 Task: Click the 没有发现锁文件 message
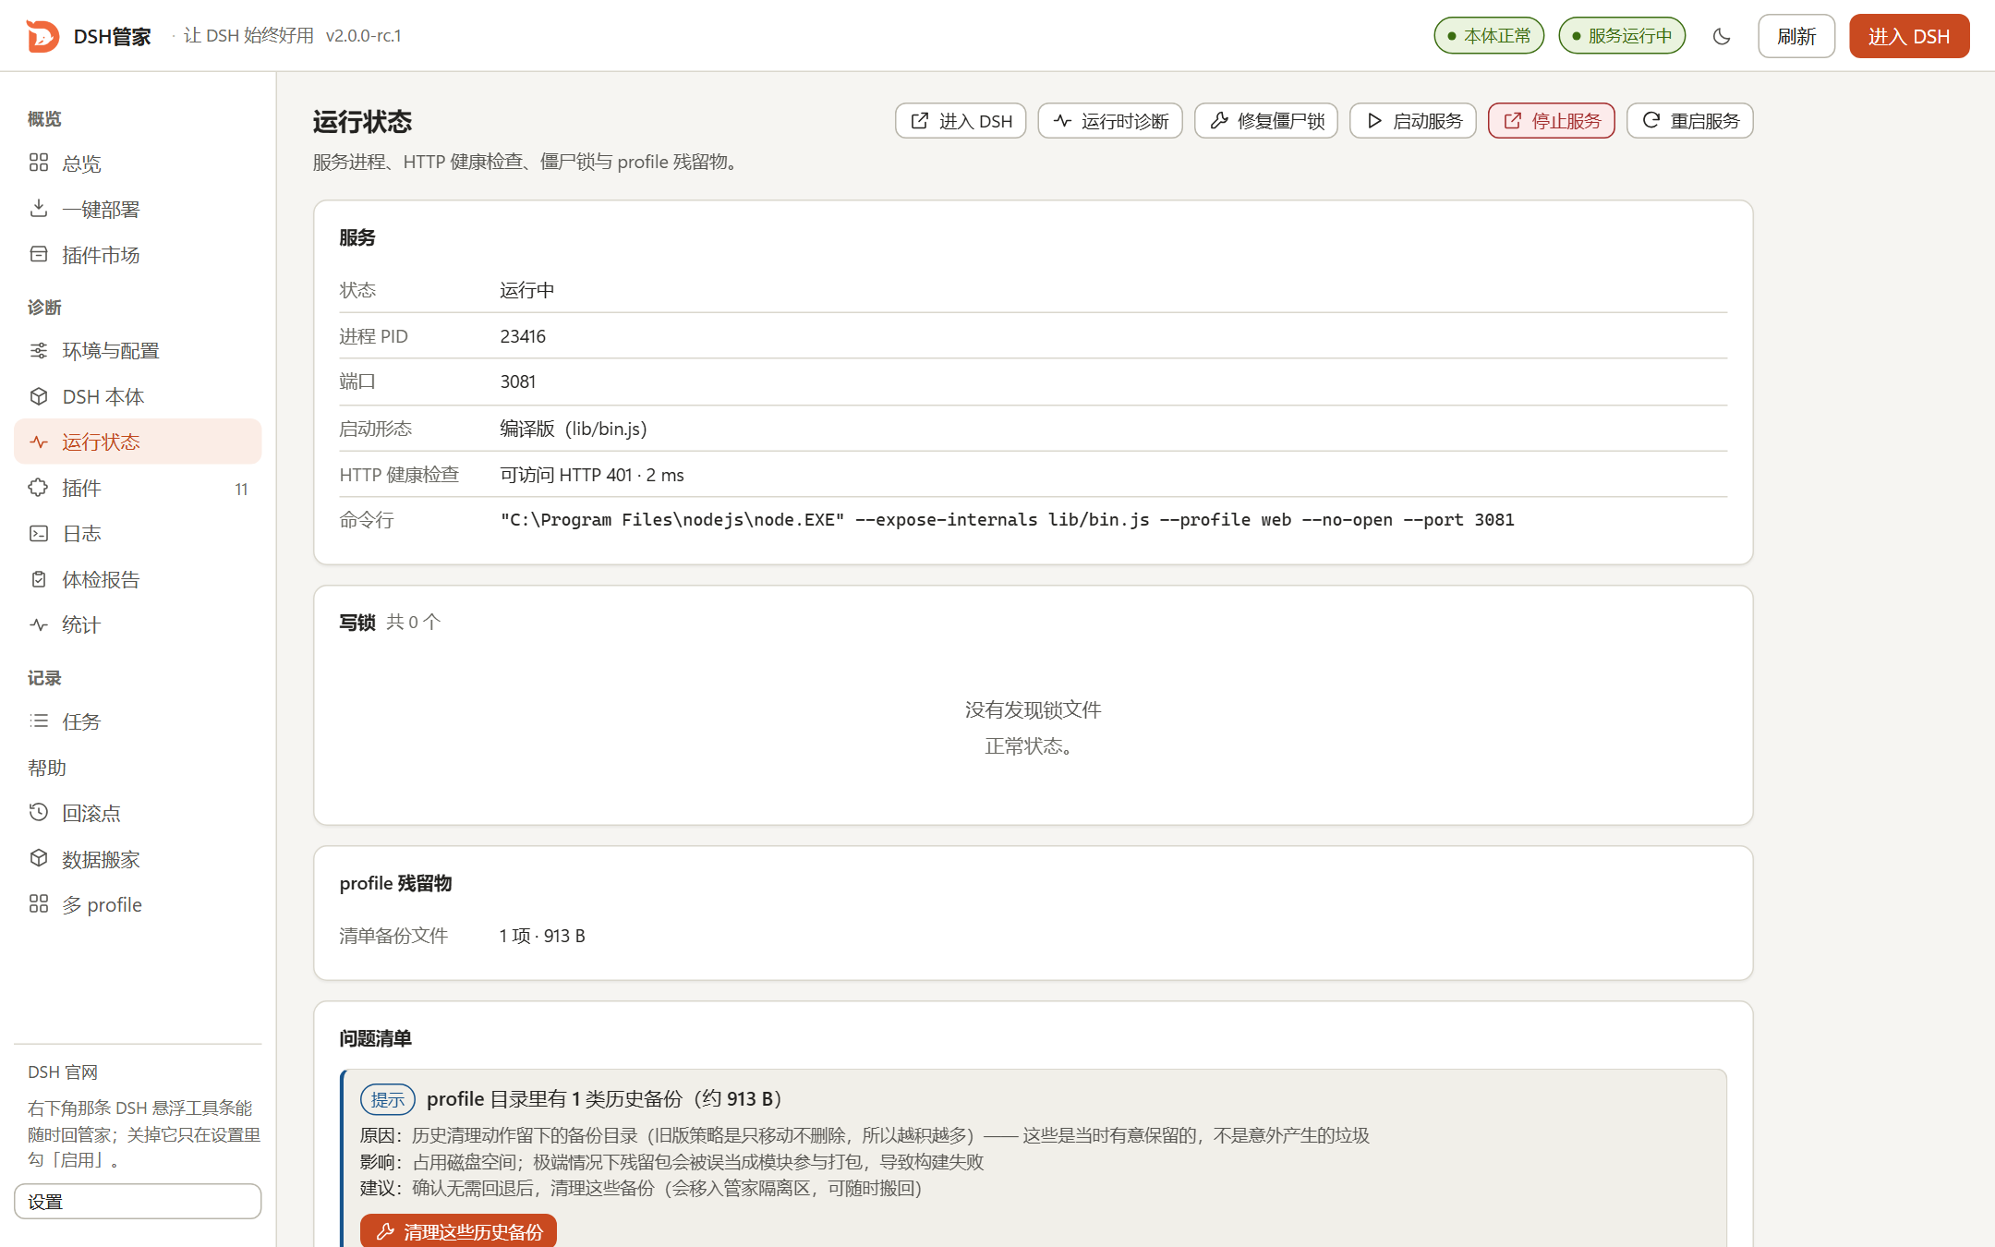tap(1033, 709)
